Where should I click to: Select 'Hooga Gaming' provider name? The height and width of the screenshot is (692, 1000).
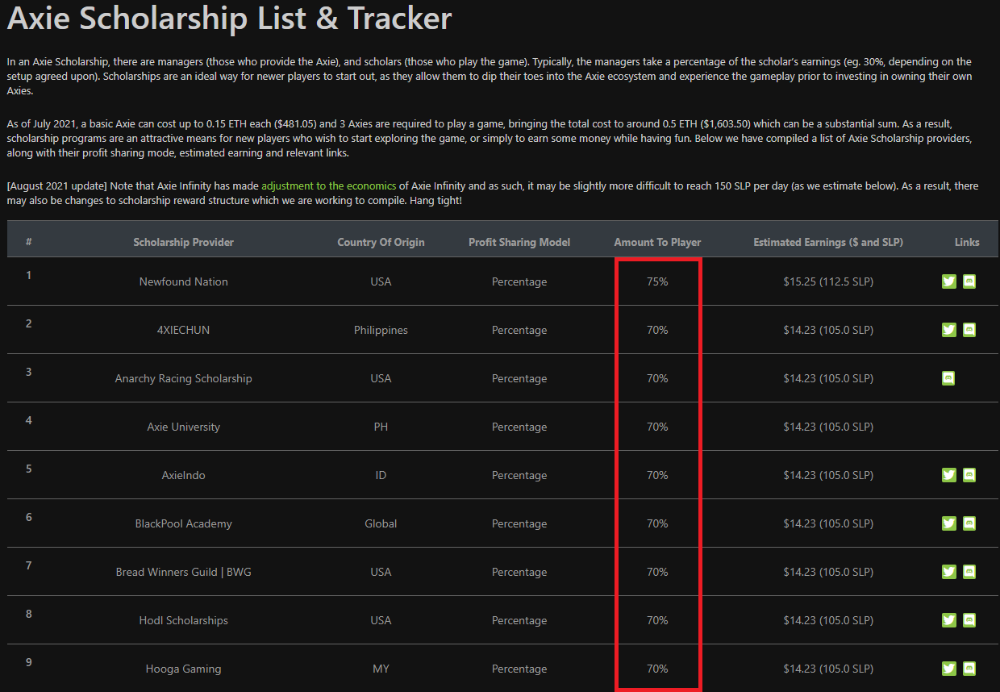(184, 669)
